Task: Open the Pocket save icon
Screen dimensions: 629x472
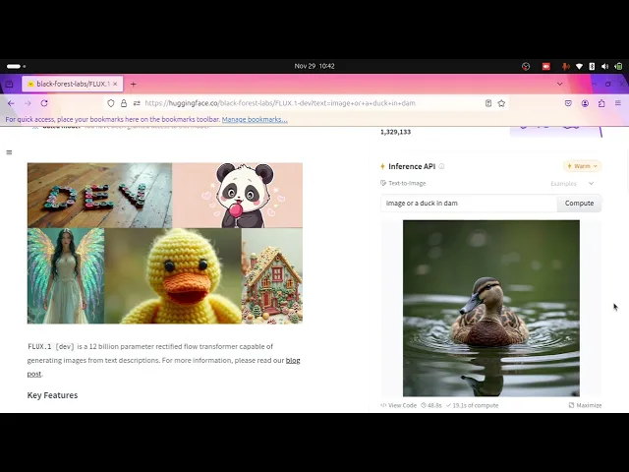Action: [568, 103]
